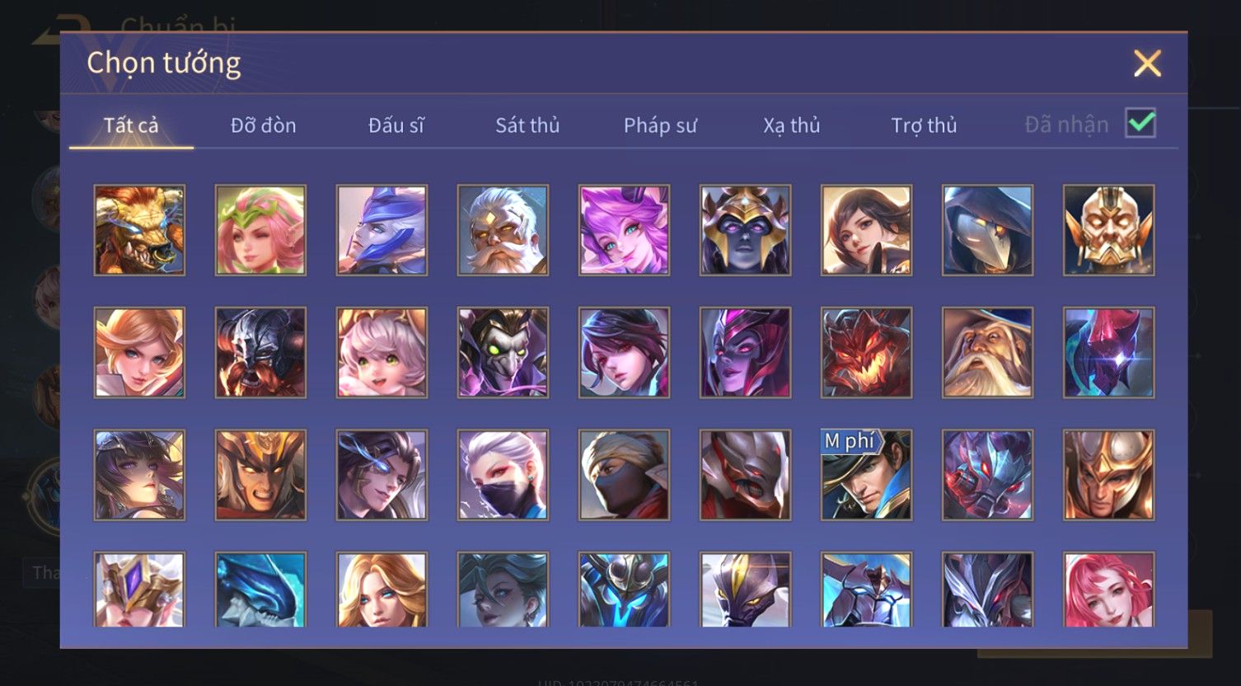Switch to the Trợ thủ tab
The width and height of the screenshot is (1241, 686).
pyautogui.click(x=924, y=125)
